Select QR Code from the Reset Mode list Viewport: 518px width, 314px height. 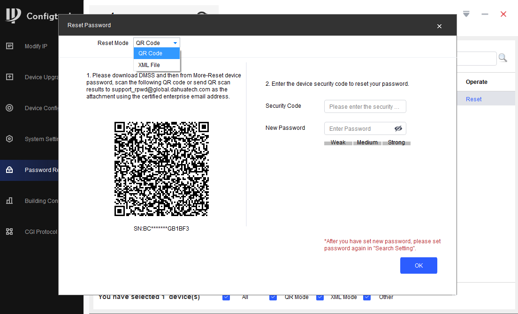coord(157,53)
